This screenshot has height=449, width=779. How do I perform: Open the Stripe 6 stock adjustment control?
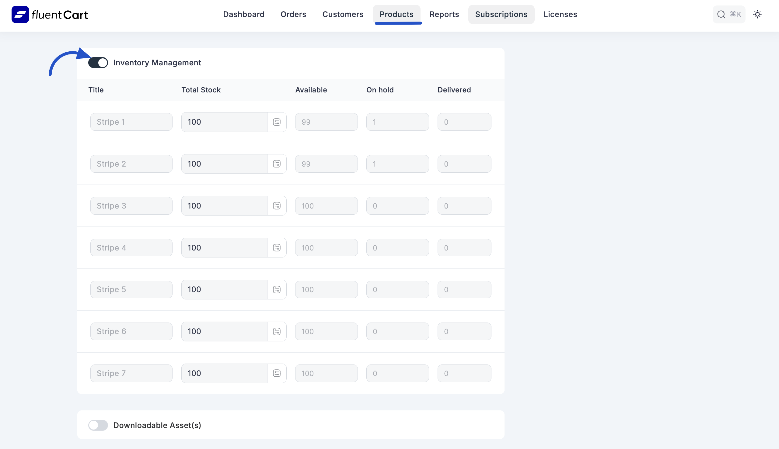click(277, 331)
